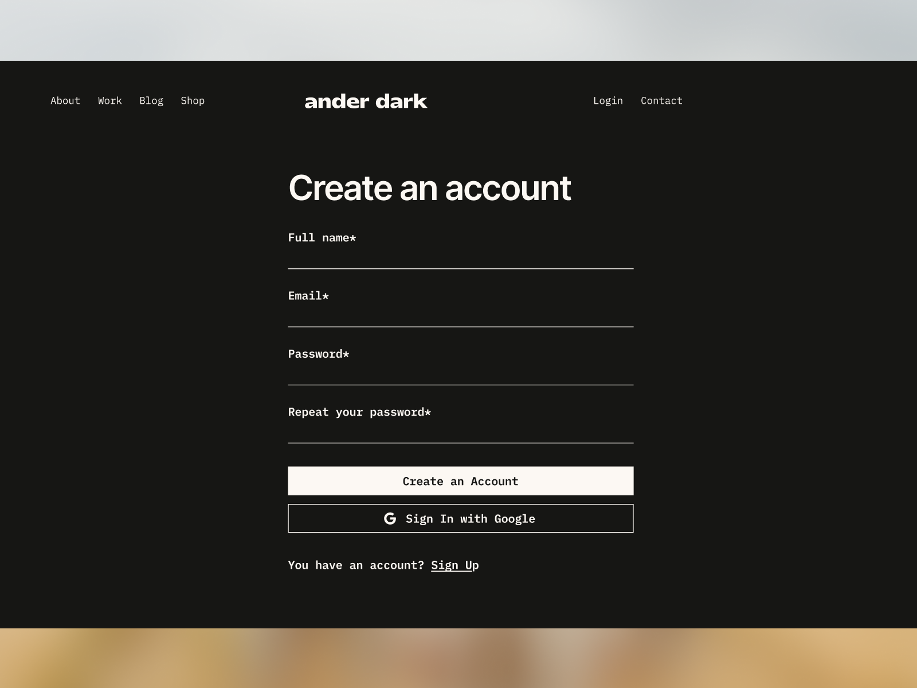Focus the Email input field
This screenshot has height=688, width=917.
[461, 316]
